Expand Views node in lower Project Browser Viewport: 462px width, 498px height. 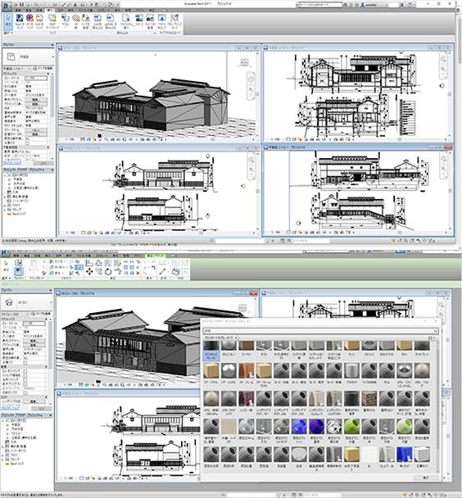pos(3,420)
